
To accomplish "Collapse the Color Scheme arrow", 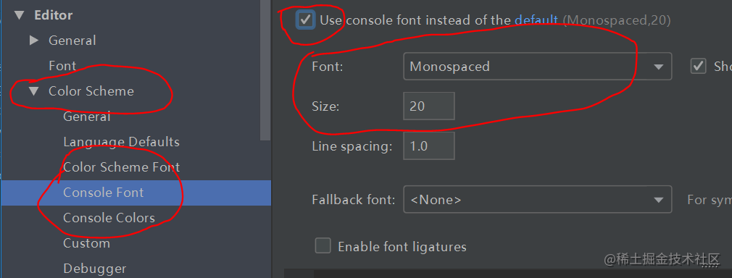I will click(33, 91).
